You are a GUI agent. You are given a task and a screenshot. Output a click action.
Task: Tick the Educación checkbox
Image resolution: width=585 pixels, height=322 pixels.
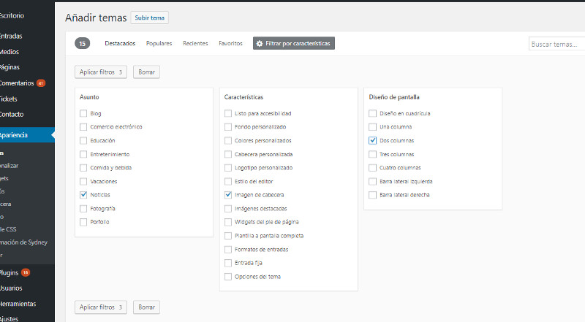tap(83, 140)
